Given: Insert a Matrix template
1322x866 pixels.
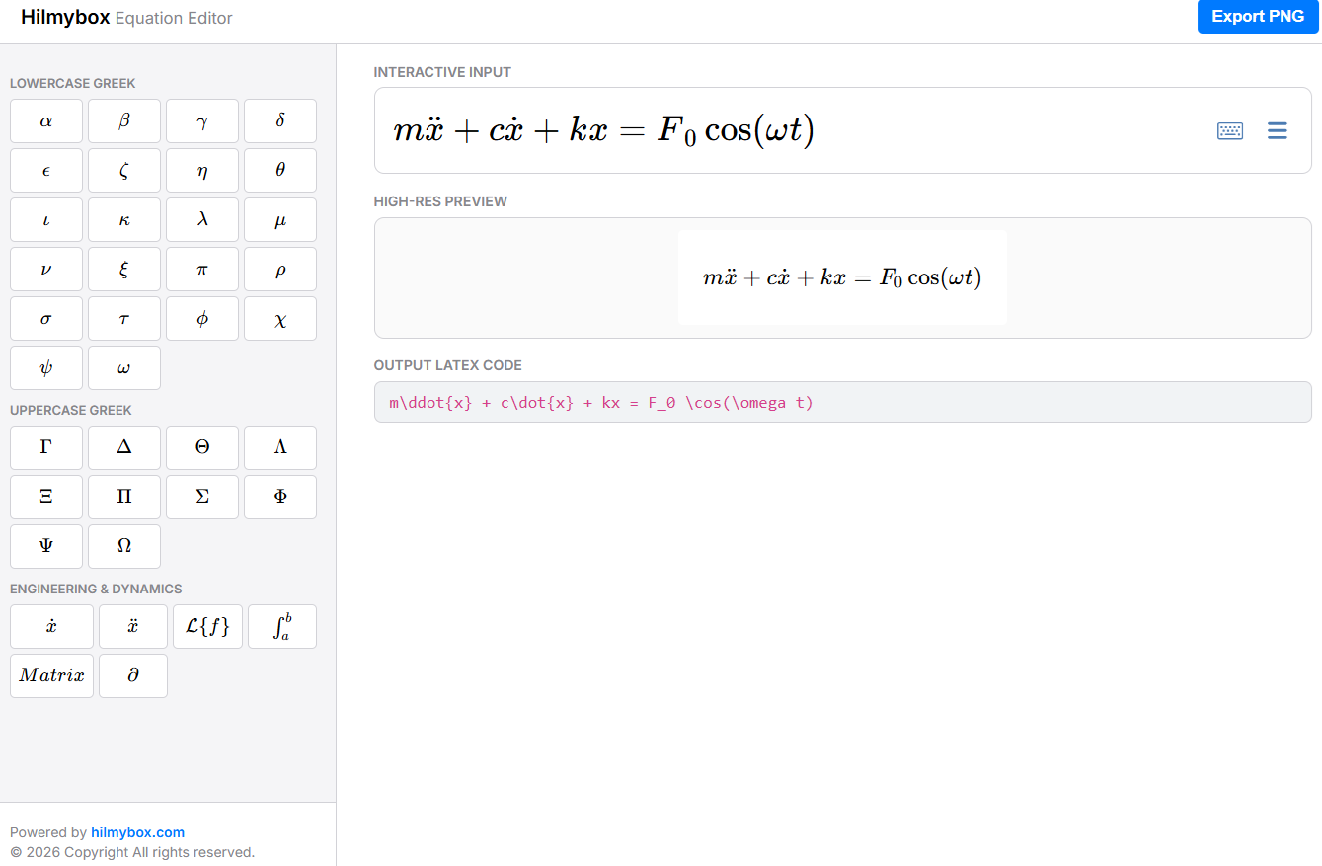Looking at the screenshot, I should [51, 675].
